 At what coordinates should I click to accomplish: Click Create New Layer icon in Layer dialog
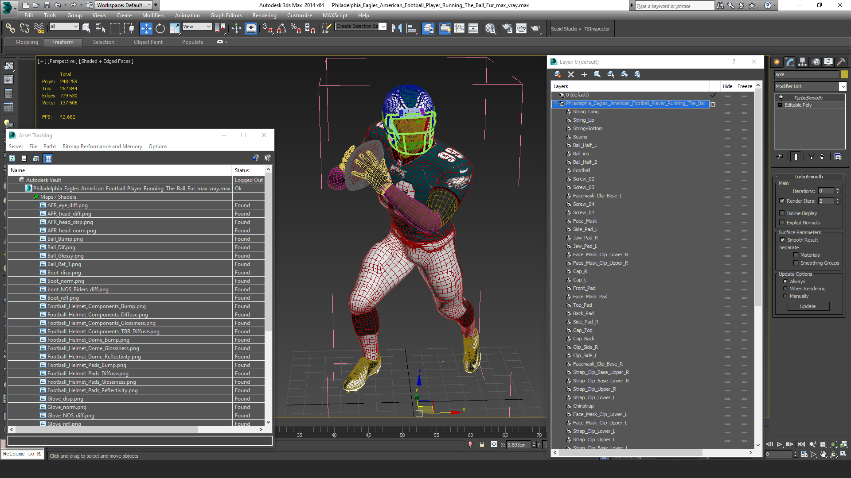558,74
